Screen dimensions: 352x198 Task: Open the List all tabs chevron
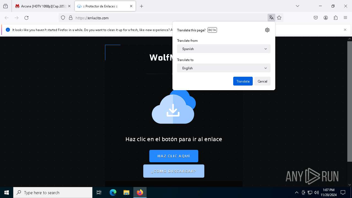(298, 6)
